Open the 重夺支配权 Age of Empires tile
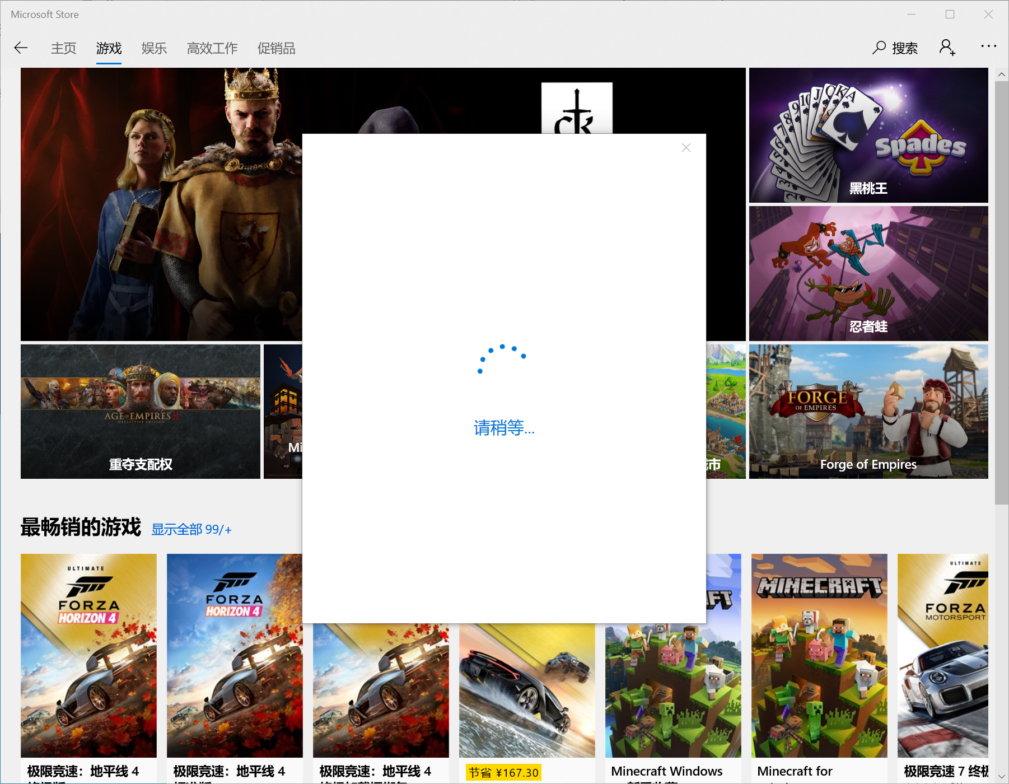The width and height of the screenshot is (1009, 784). pyautogui.click(x=141, y=412)
